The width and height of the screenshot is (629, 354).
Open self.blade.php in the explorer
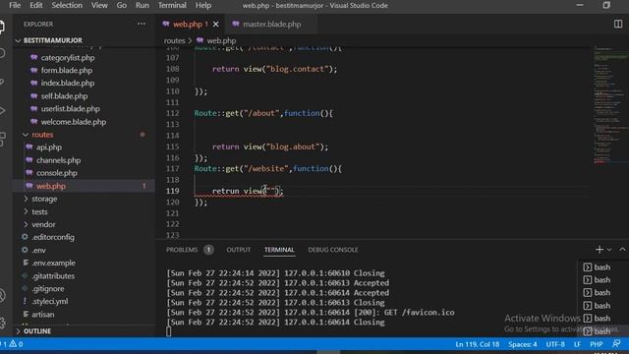point(64,96)
